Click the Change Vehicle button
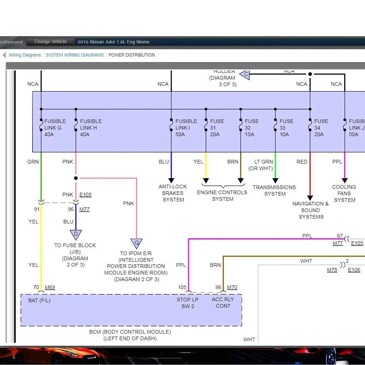Screen dimensions: 365x365 pyautogui.click(x=50, y=42)
